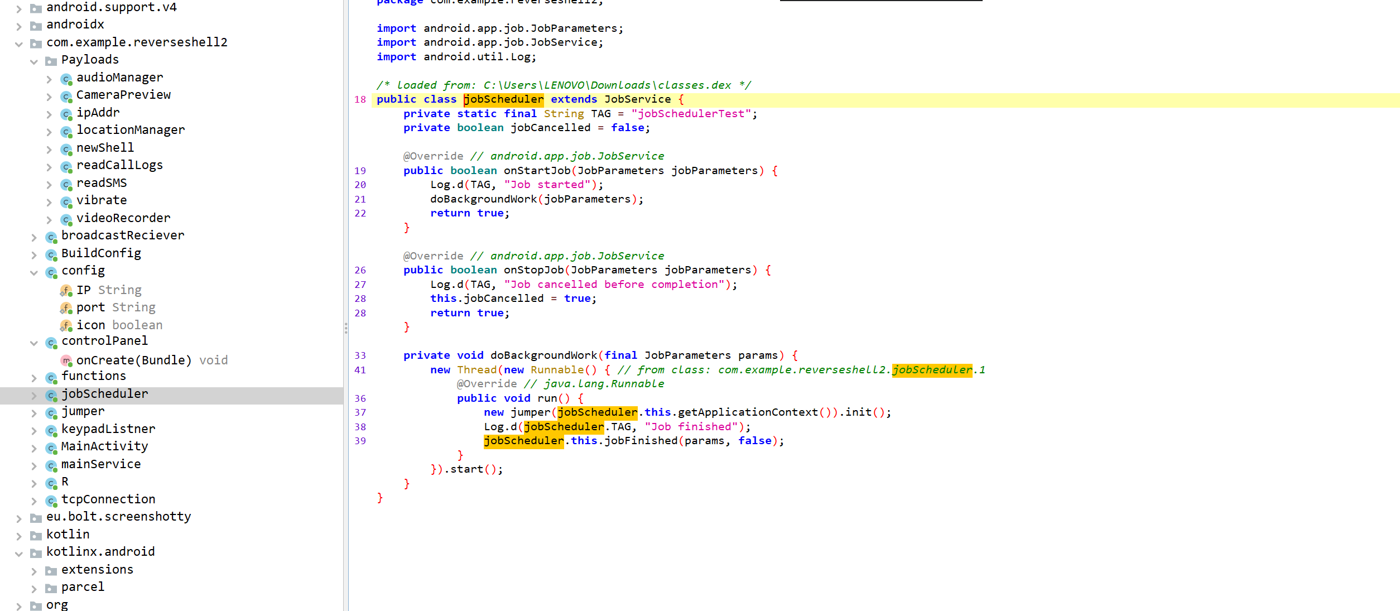Click JobService superclass in class declaration
This screenshot has height=611, width=1400.
click(x=638, y=99)
